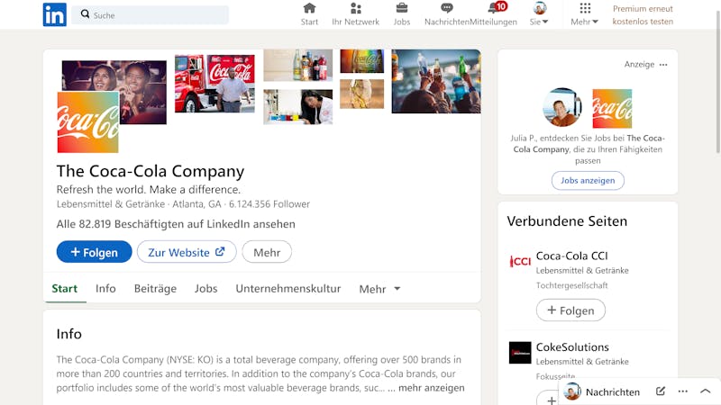721x405 pixels.
Task: Open the ad options three-dot menu
Action: coord(663,65)
